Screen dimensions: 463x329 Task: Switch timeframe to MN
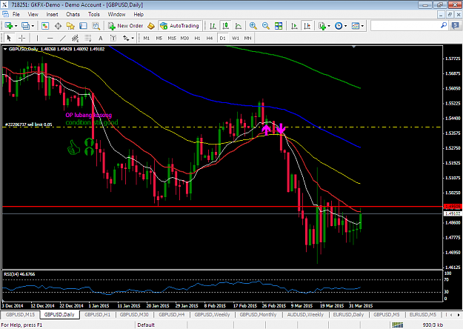247,38
